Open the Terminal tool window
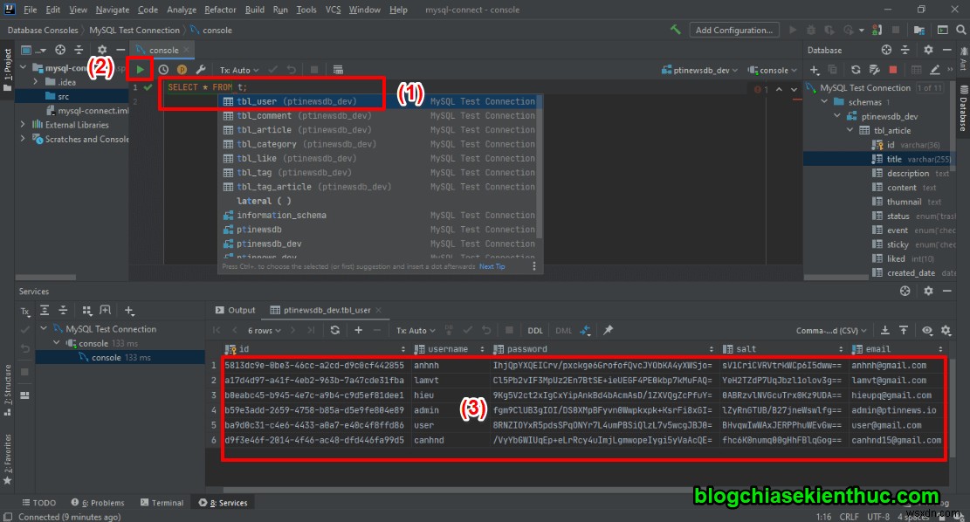970x522 pixels. [162, 502]
